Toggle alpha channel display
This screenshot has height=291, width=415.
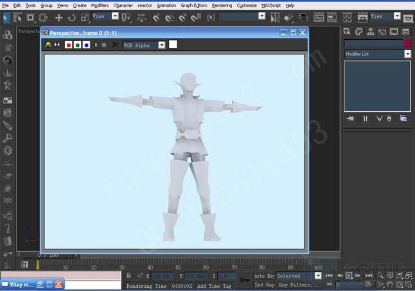(x=95, y=45)
